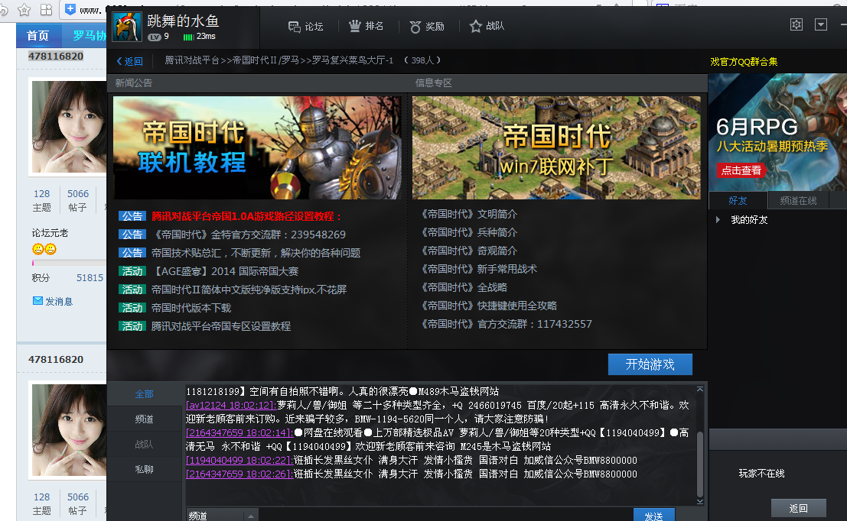
Task: Click the rooster player avatar
Action: [x=127, y=27]
